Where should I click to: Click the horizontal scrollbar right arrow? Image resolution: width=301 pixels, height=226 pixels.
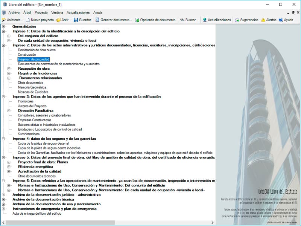(x=212, y=223)
